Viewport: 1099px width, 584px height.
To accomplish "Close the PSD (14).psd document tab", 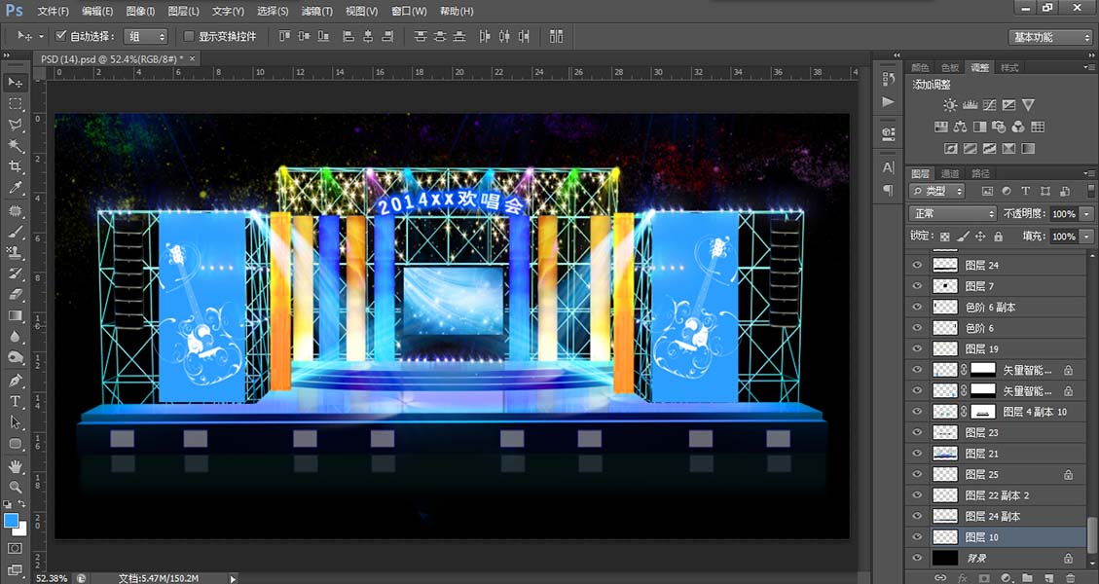I will (192, 58).
